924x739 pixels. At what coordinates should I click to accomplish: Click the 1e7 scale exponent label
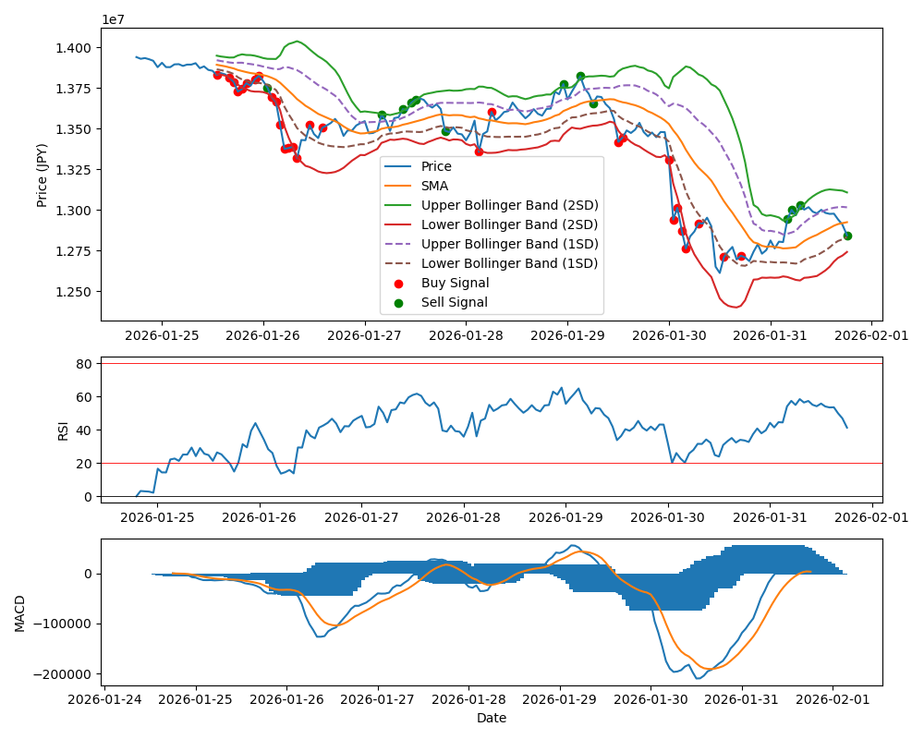115,19
